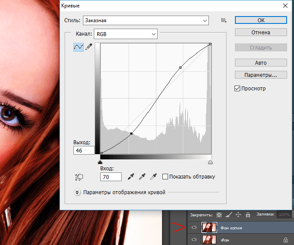The height and width of the screenshot is (245, 294).
Task: Click the Вход input value field
Action: [111, 177]
